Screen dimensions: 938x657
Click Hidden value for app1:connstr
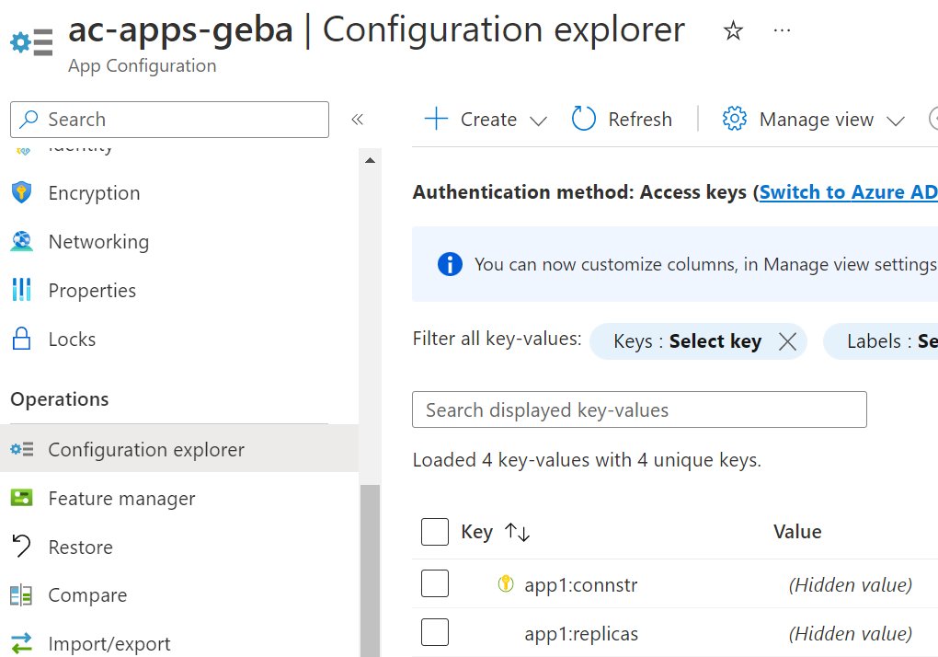pos(850,584)
